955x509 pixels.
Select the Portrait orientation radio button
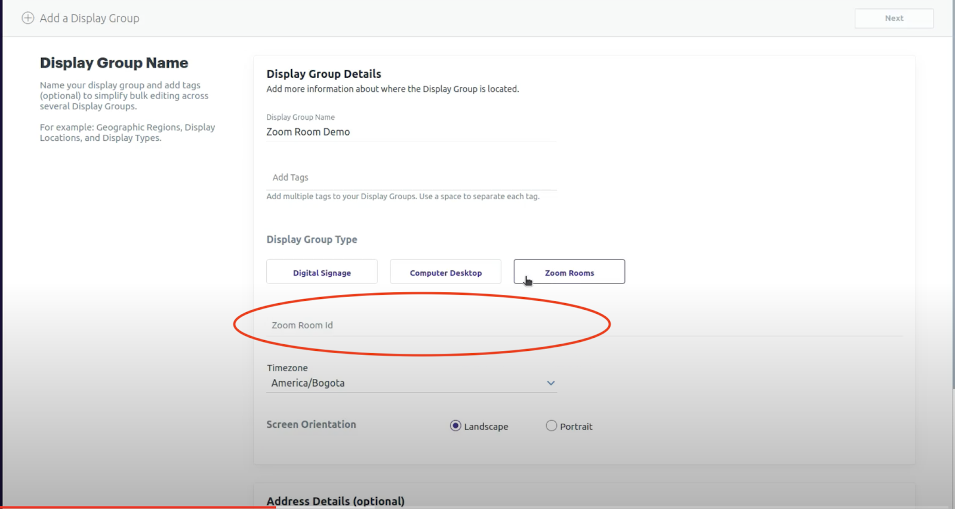551,425
